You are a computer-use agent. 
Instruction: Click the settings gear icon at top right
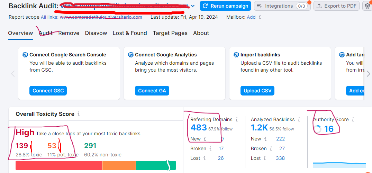point(368,6)
